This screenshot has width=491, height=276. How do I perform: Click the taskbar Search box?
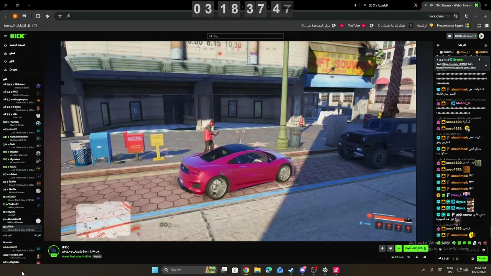point(189,270)
